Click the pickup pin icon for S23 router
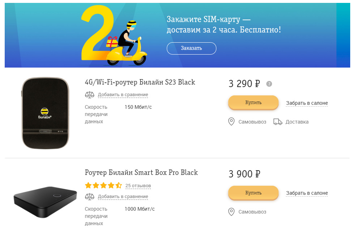The height and width of the screenshot is (245, 356). click(232, 122)
